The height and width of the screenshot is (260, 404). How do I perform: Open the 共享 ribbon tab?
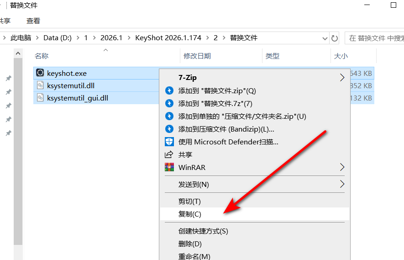(x=5, y=21)
